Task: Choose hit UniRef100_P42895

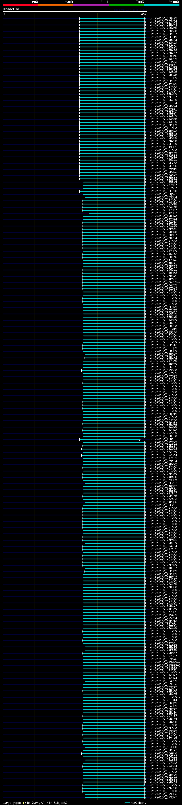Action: (x=163, y=84)
